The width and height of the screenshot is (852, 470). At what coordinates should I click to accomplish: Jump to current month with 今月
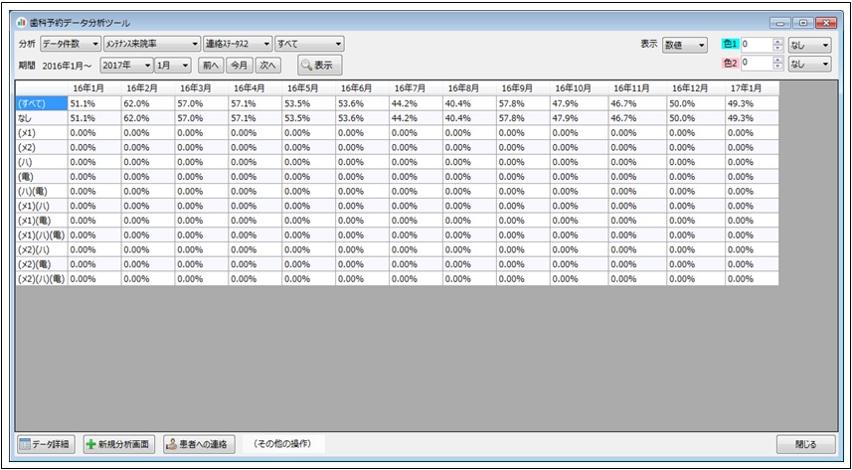pos(239,66)
